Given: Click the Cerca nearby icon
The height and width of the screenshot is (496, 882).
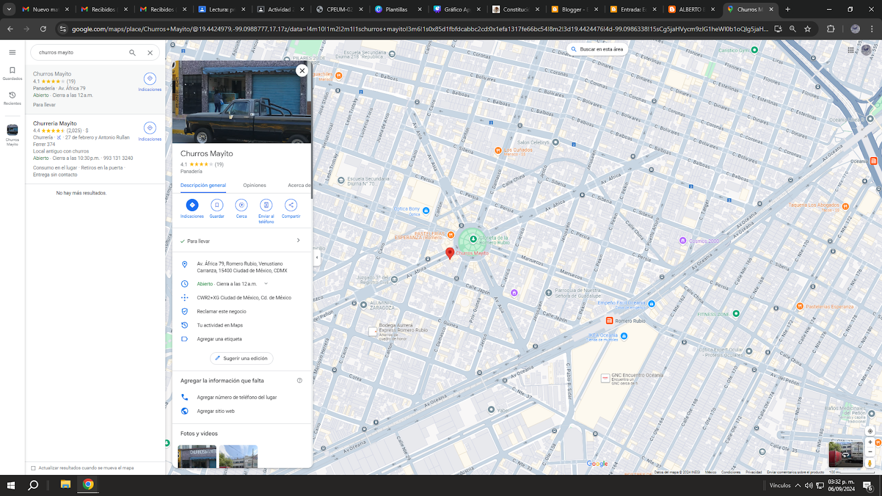Looking at the screenshot, I should click(x=241, y=205).
